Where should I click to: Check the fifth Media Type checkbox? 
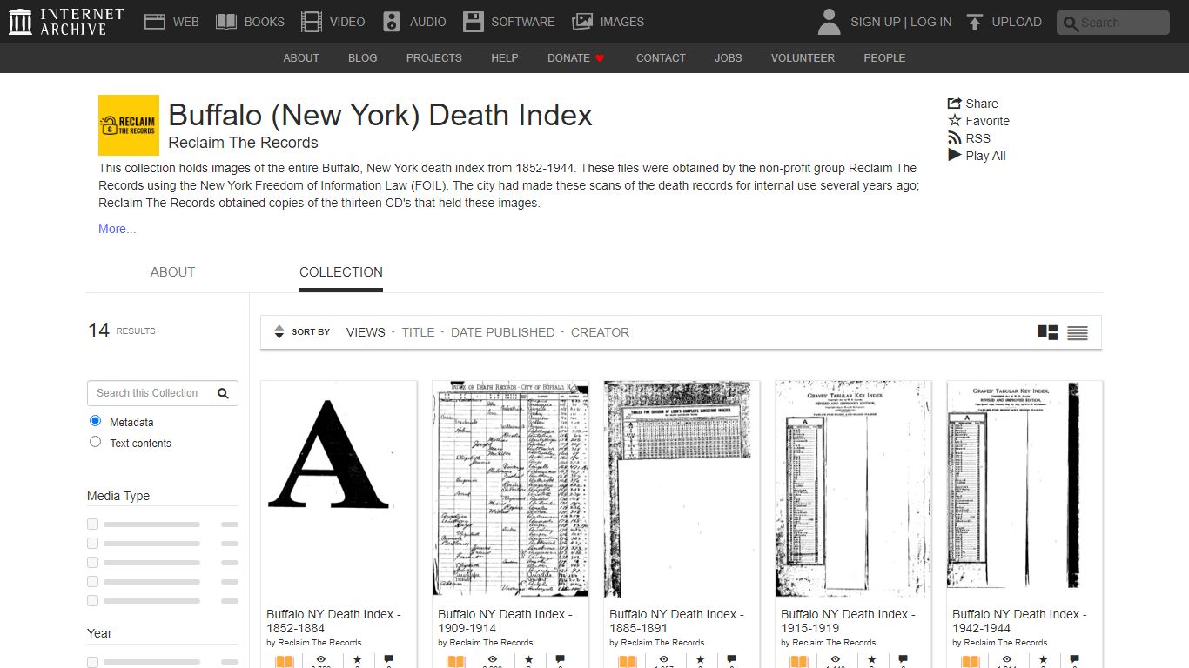point(93,601)
